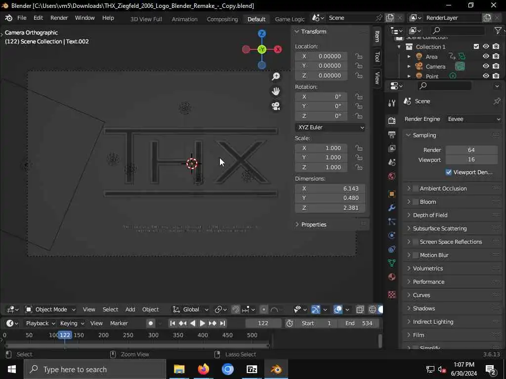Disable Camera render with camera icon
This screenshot has width=506, height=379.
click(496, 66)
